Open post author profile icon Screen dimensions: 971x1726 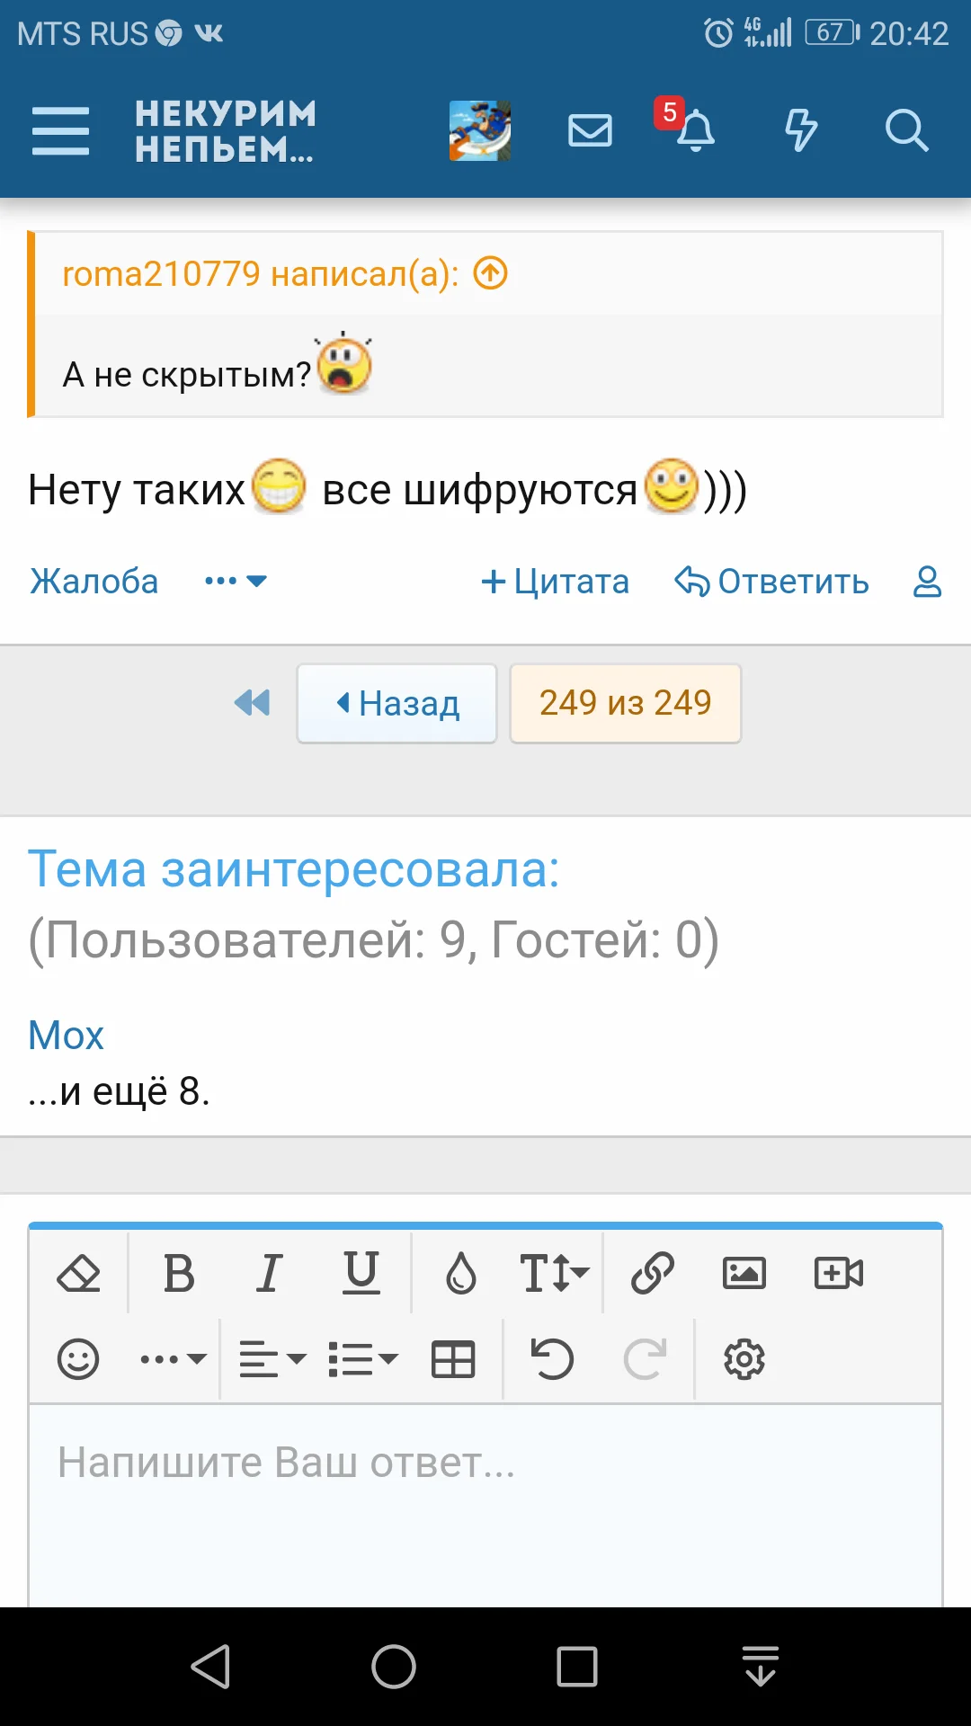[927, 582]
